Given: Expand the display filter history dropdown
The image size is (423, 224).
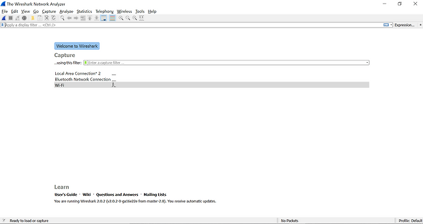Looking at the screenshot, I should [391, 25].
